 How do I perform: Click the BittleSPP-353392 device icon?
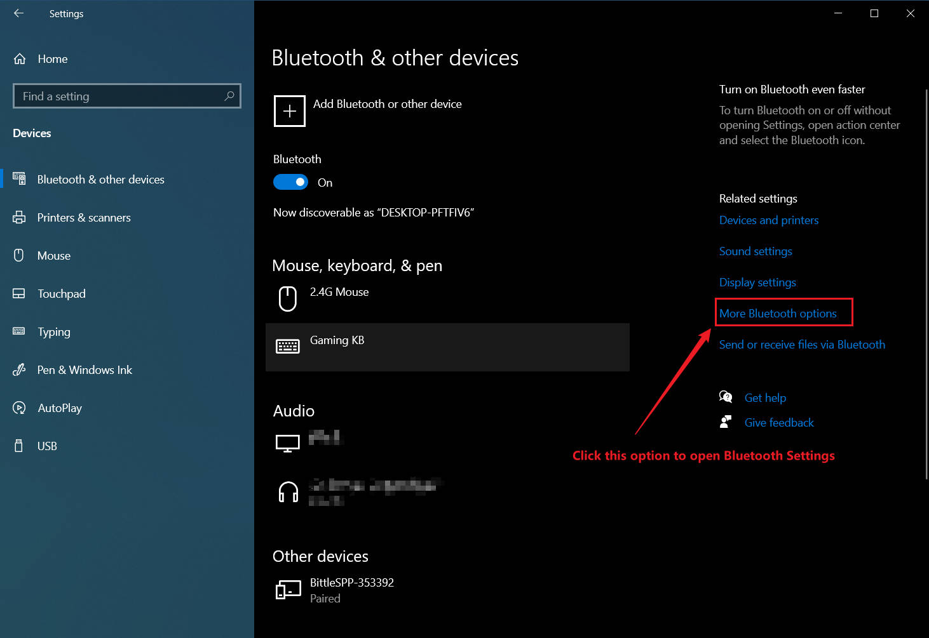288,590
